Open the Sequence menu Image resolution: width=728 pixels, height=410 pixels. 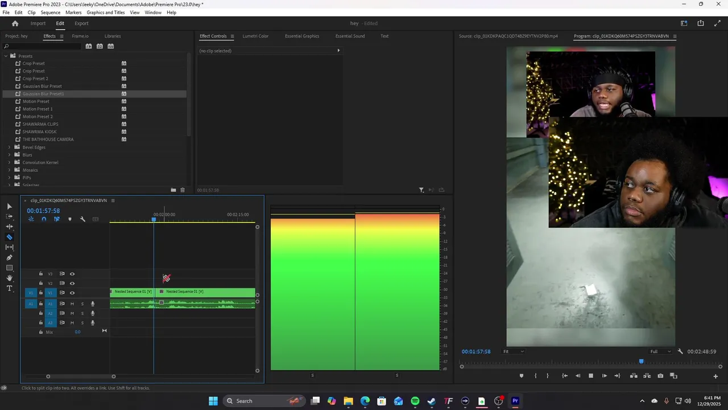click(51, 13)
